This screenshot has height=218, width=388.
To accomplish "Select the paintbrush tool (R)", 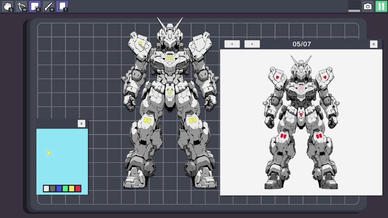I will tap(48, 6).
